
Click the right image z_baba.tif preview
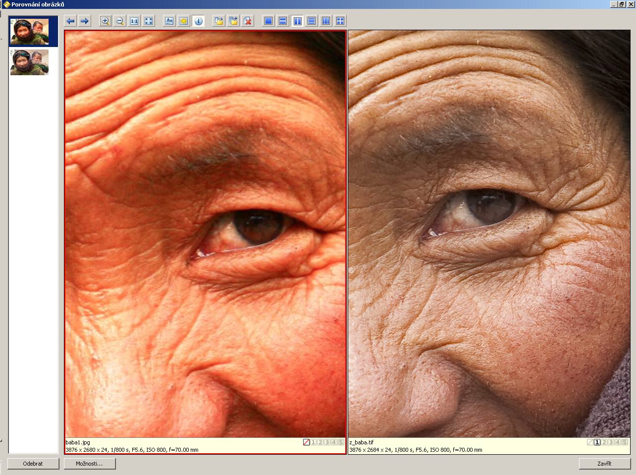tap(489, 234)
